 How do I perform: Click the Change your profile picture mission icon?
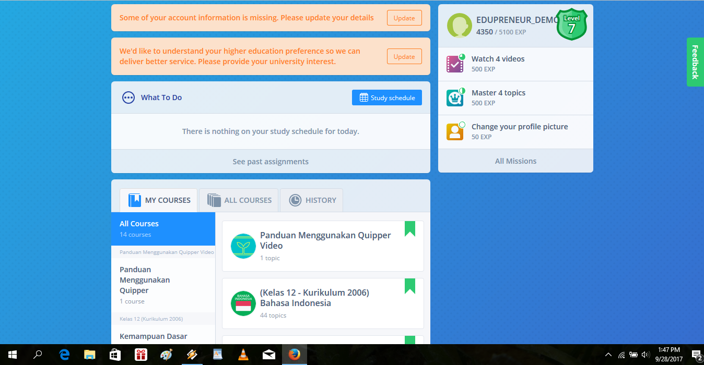[x=455, y=131]
